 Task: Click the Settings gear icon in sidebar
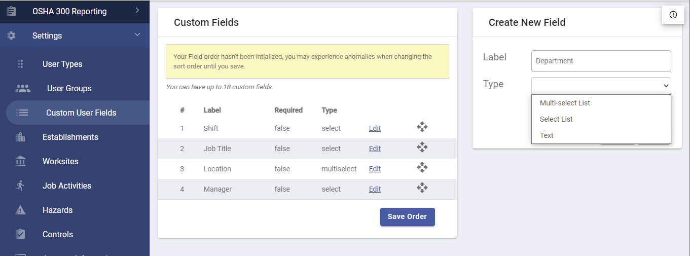click(x=11, y=35)
